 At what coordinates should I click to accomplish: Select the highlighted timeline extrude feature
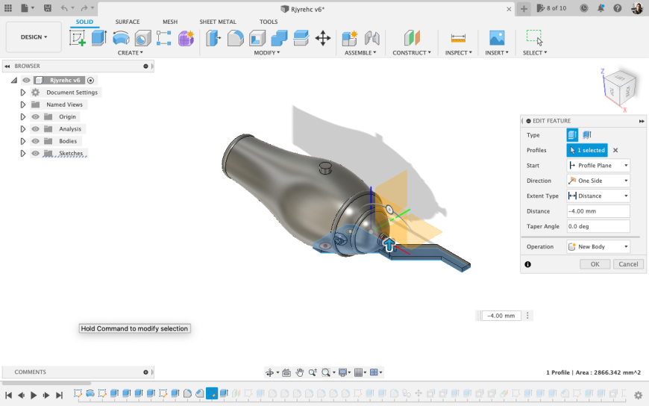[x=212, y=393]
